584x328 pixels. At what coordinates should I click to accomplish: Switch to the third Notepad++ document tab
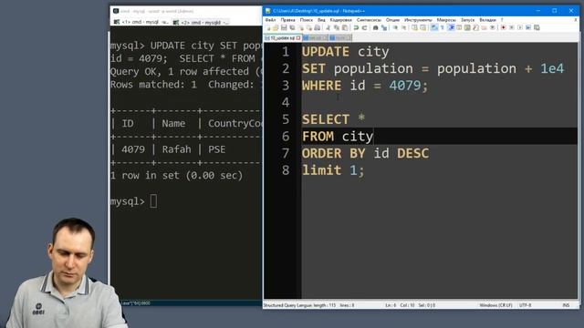[x=340, y=38]
